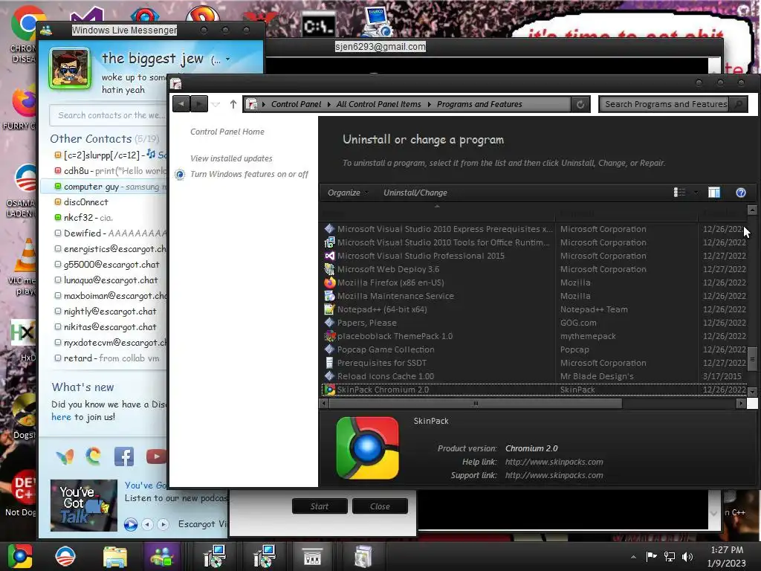The image size is (761, 571).
Task: Select contact computer guy in Messenger
Action: click(104, 187)
